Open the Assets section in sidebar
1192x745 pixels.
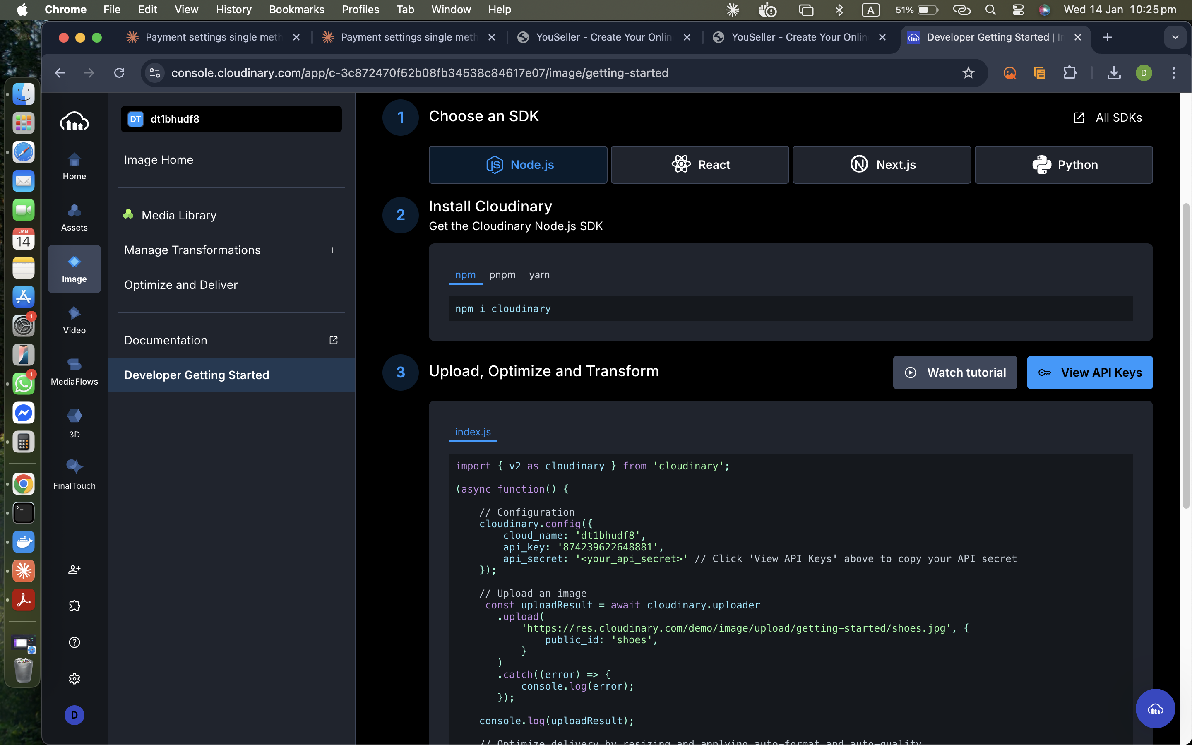(x=74, y=217)
